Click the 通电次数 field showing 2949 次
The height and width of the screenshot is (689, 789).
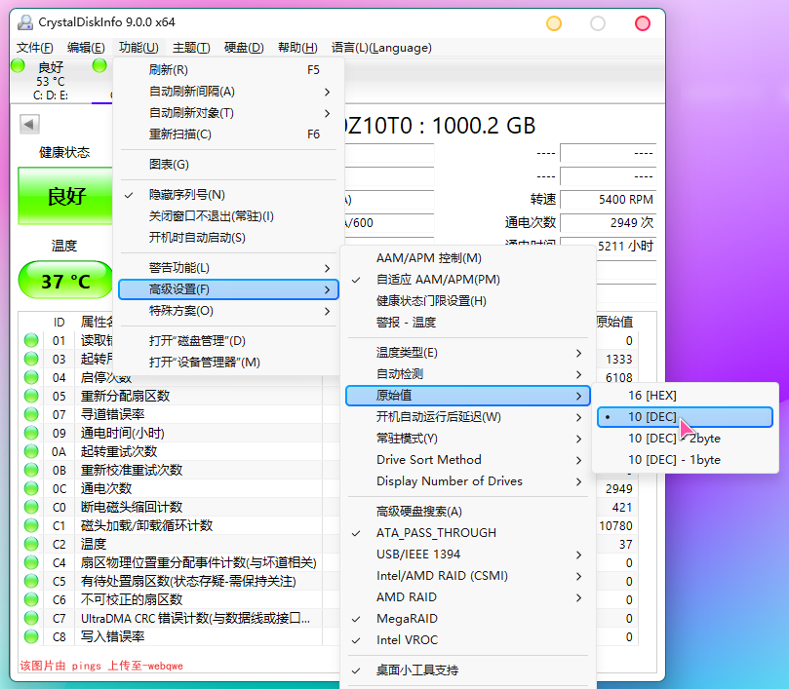pos(609,223)
